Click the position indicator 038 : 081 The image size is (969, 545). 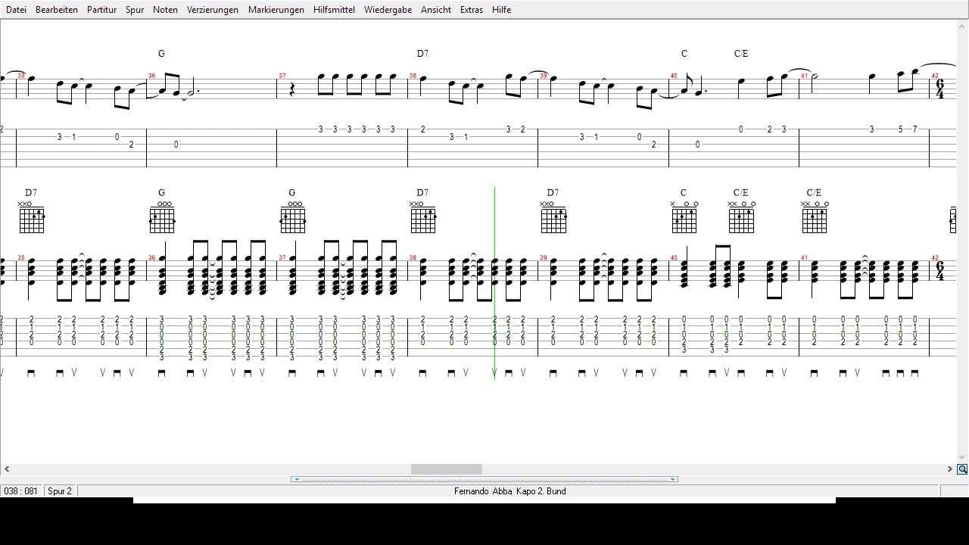click(21, 491)
